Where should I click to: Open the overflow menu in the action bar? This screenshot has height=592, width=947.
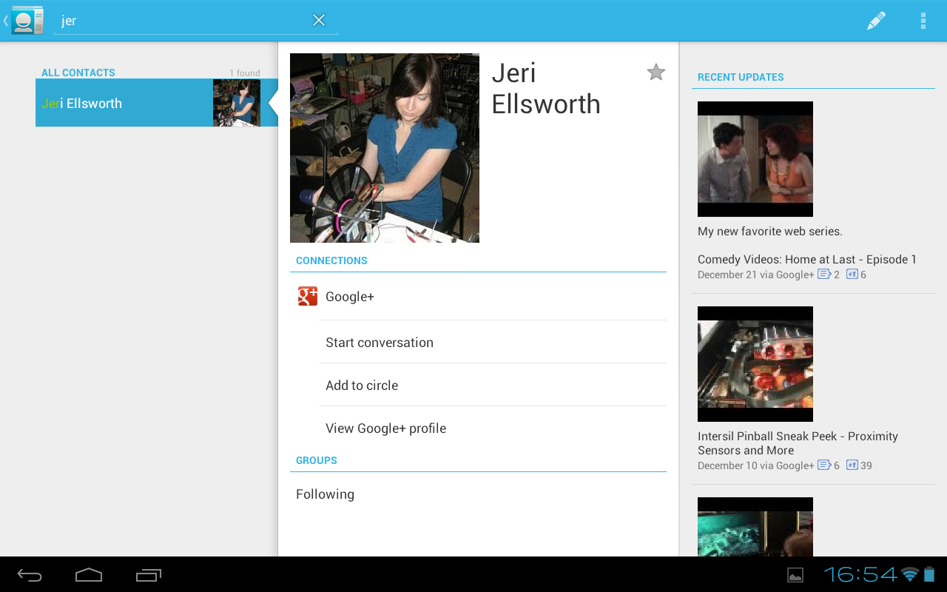point(923,21)
